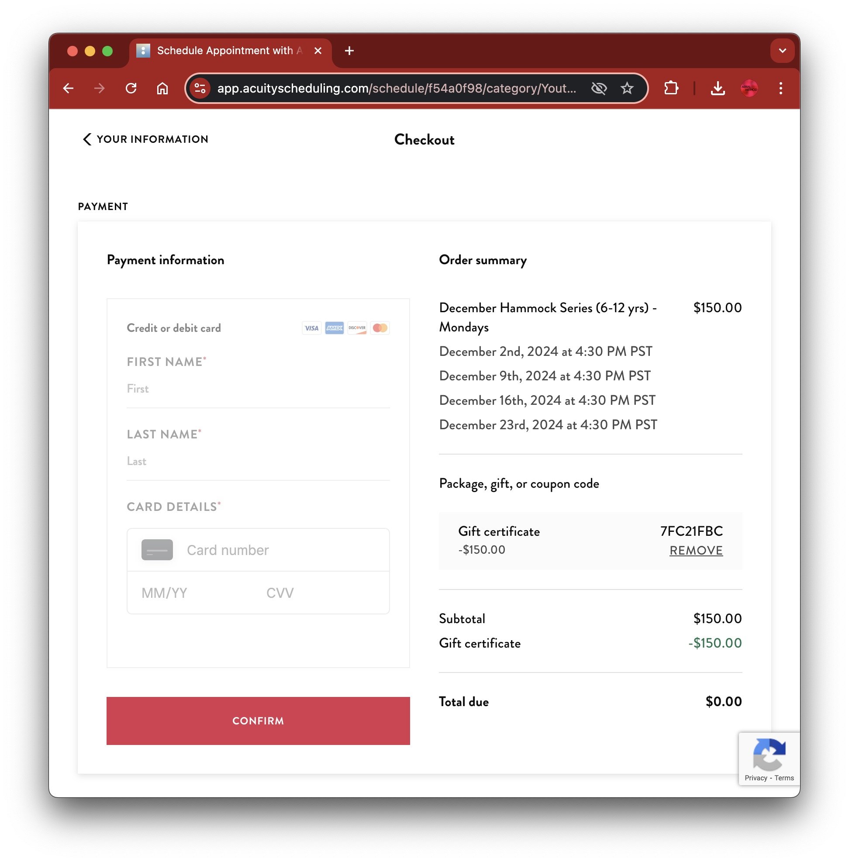
Task: Focus the First name field
Action: pyautogui.click(x=258, y=389)
